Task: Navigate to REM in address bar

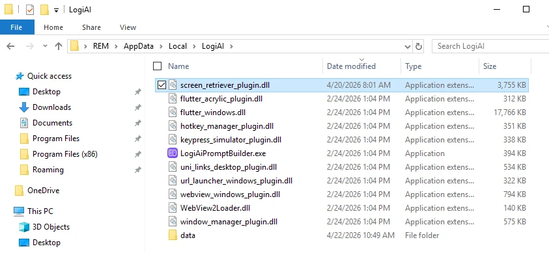Action: [101, 46]
